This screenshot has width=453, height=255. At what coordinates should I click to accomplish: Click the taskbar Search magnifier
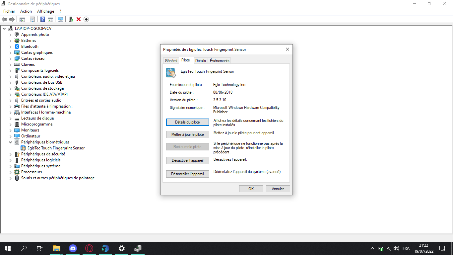(x=24, y=248)
